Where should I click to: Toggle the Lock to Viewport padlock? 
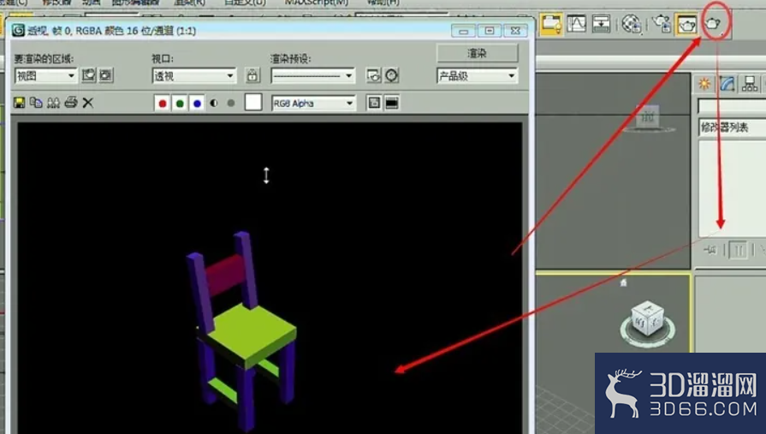click(252, 75)
